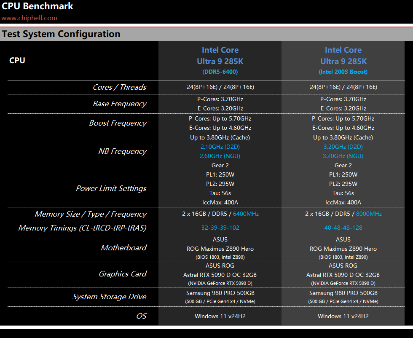This screenshot has width=413, height=338.
Task: Click the 40-48-48-128 memory timings
Action: click(x=343, y=228)
